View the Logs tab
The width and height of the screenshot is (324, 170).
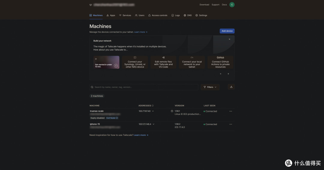(x=175, y=15)
